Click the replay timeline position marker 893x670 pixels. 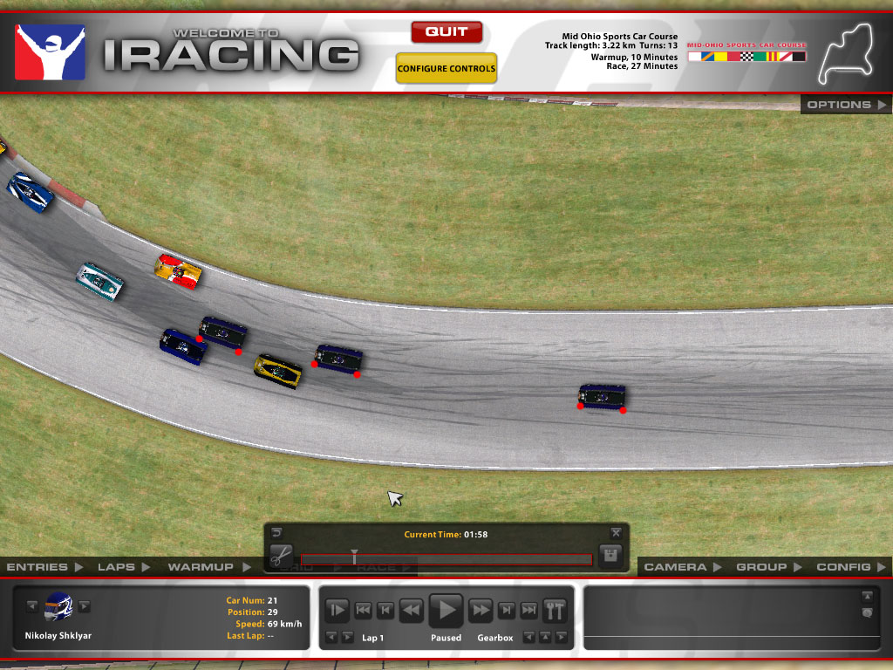tap(354, 557)
